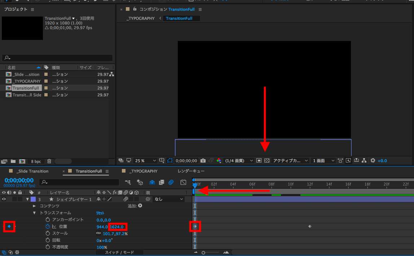Toggle region of interest button
The width and height of the screenshot is (414, 256).
click(259, 160)
